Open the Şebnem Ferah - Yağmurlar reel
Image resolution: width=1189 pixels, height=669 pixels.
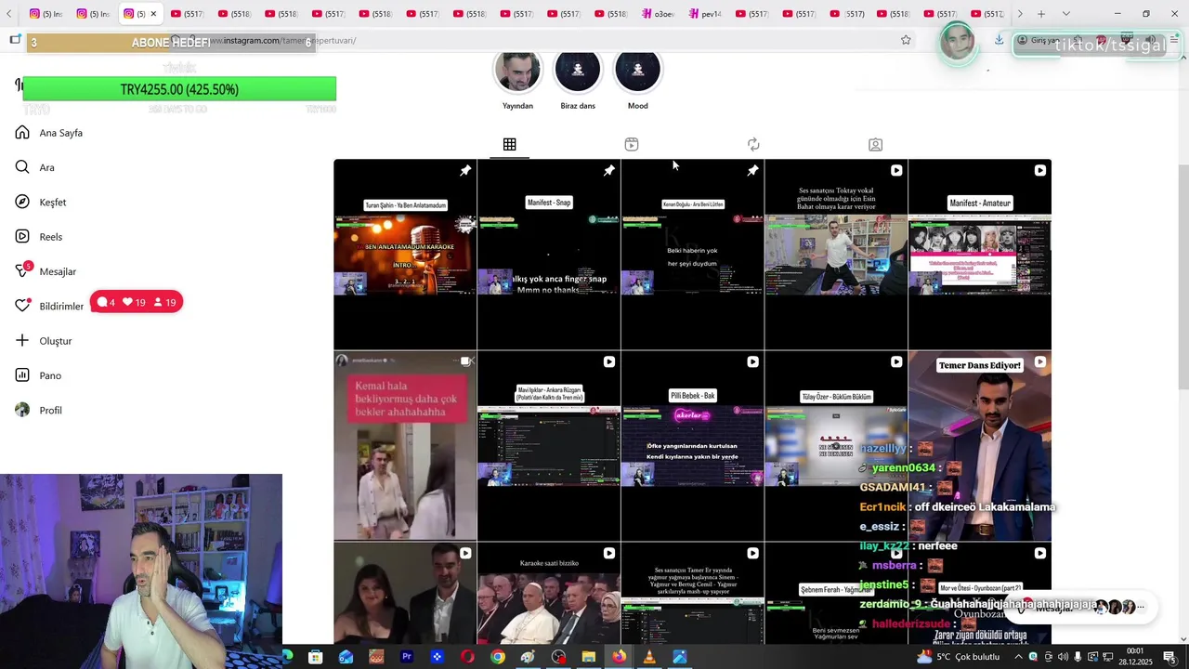pos(836,594)
